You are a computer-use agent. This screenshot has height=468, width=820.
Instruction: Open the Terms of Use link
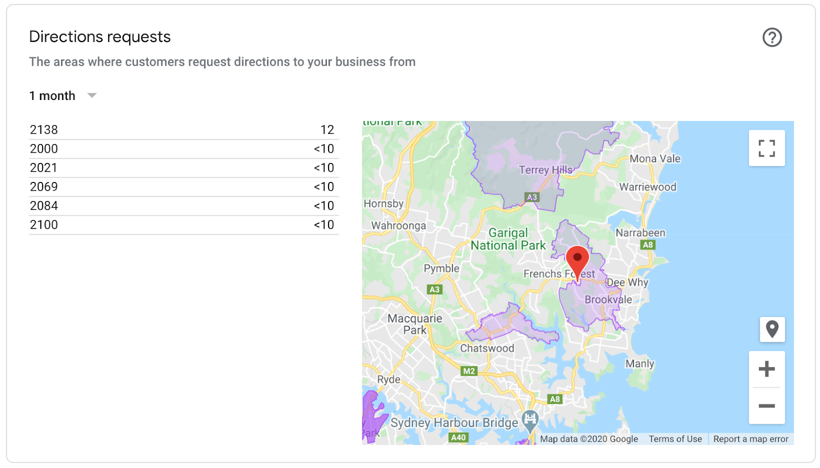pos(675,439)
